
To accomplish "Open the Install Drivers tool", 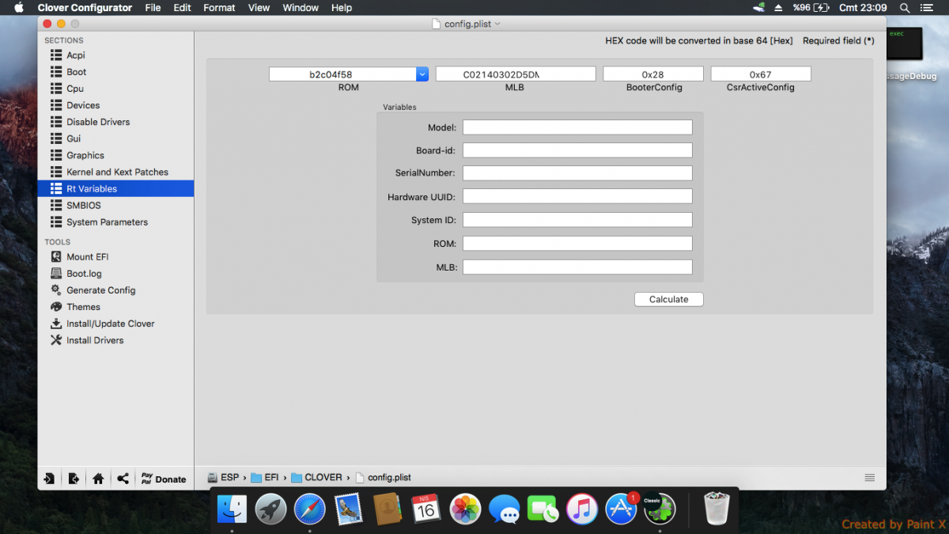I will pos(94,340).
